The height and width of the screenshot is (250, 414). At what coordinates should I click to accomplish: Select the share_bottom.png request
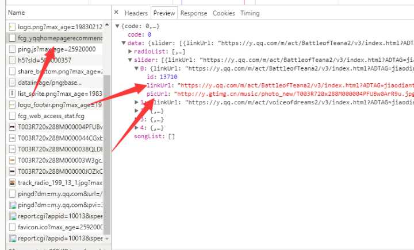coord(55,71)
